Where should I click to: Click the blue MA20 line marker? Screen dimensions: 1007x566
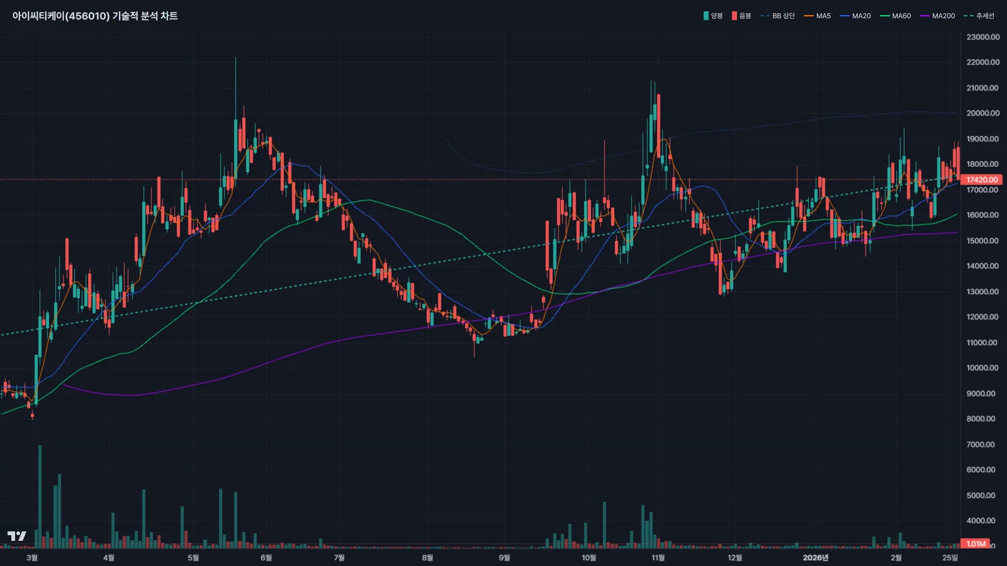[x=845, y=16]
